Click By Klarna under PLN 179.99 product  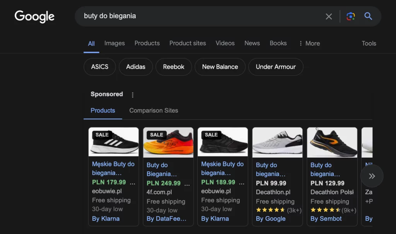(106, 219)
